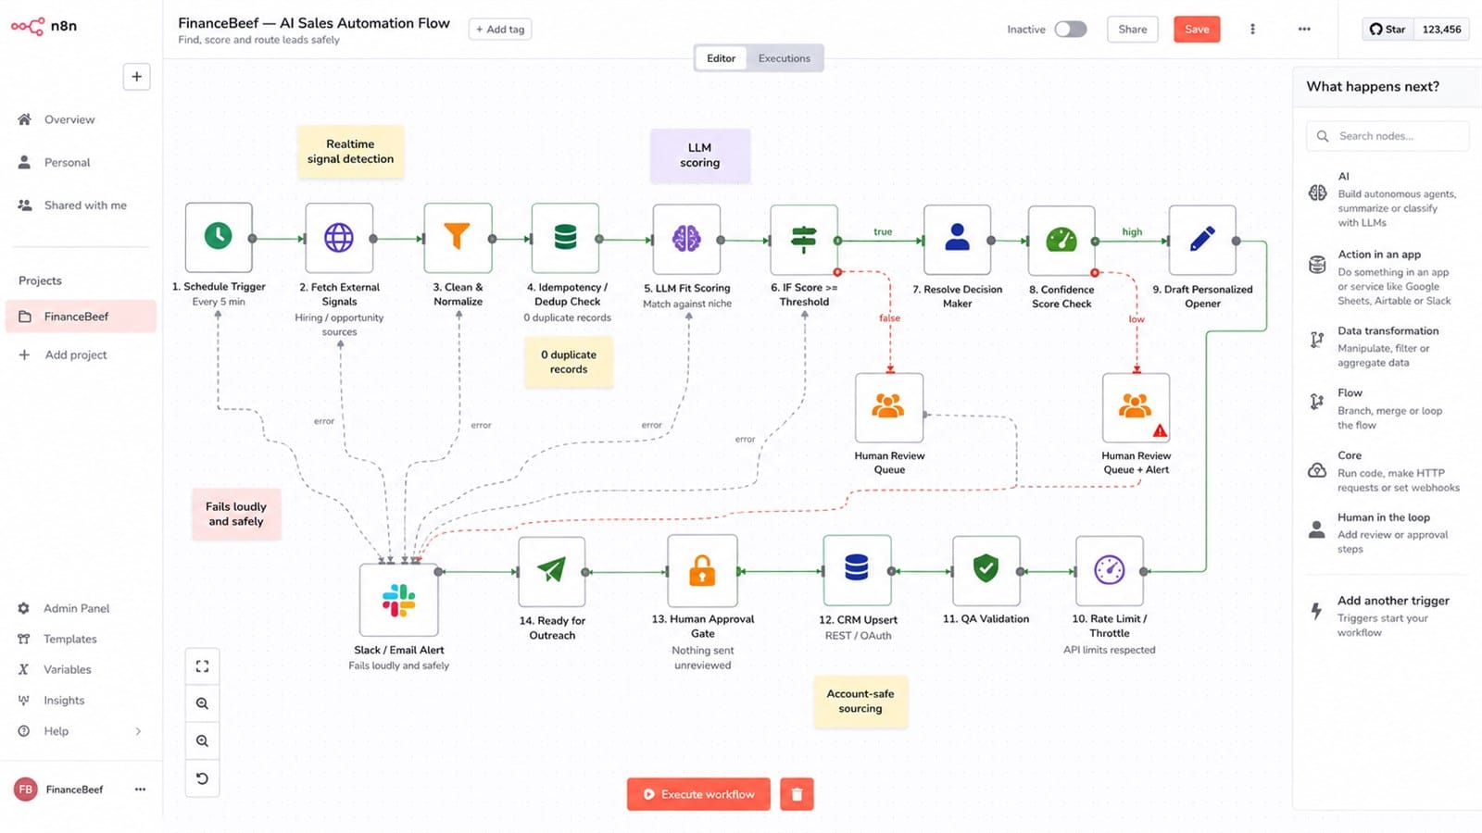
Task: Select the Confidence Score Check gauge node
Action: click(x=1061, y=240)
